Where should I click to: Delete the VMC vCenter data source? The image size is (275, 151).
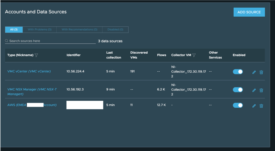pos(261,72)
